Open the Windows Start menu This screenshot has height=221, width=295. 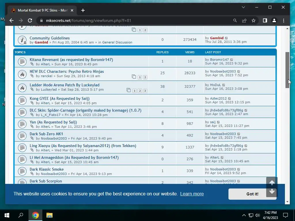click(7, 215)
